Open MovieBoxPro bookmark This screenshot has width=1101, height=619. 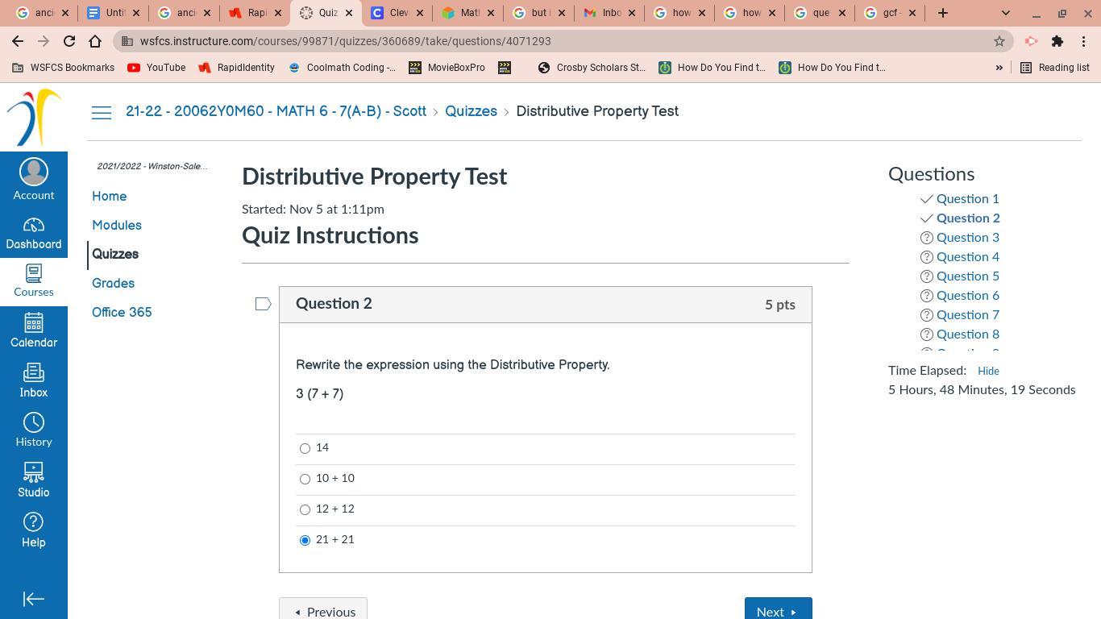click(x=447, y=68)
